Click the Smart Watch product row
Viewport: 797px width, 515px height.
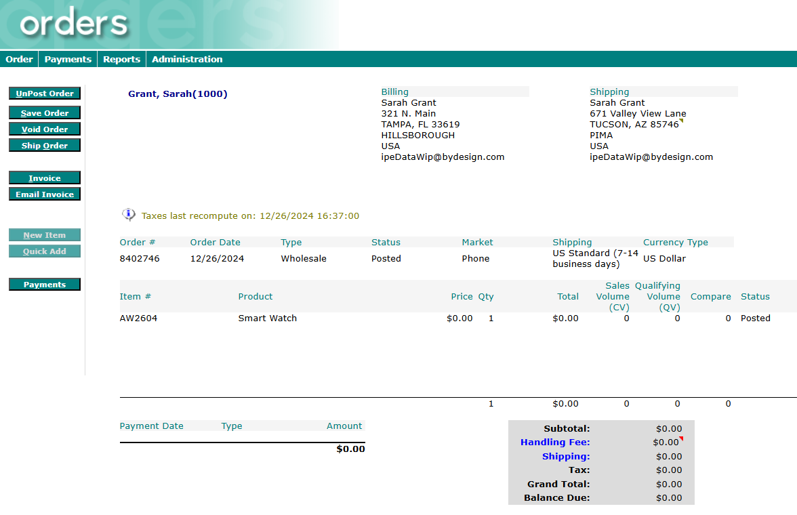267,318
